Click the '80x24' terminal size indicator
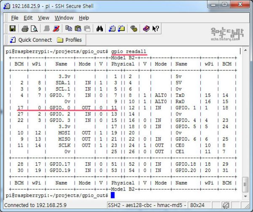This screenshot has height=212, width=253. (197, 205)
